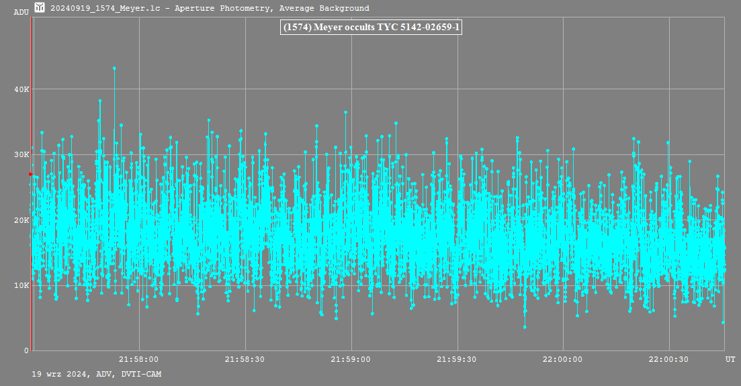Click the 30K y-axis label
The height and width of the screenshot is (386, 741).
click(x=21, y=154)
